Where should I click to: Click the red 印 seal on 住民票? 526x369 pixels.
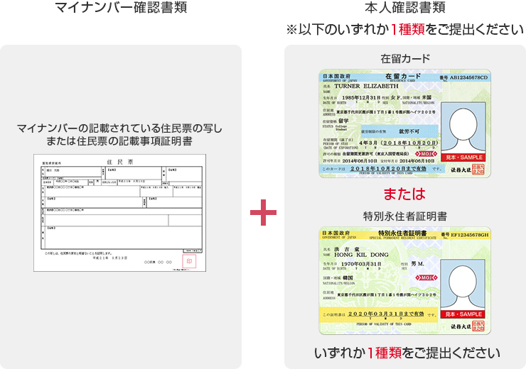pos(189,261)
